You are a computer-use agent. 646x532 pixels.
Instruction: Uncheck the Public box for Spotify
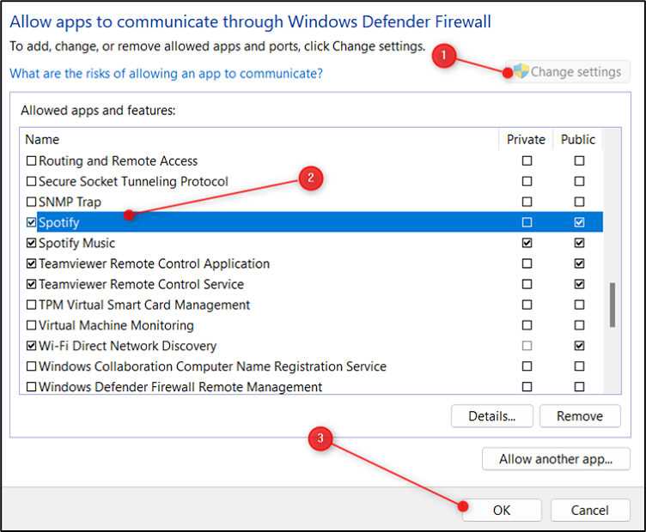pyautogui.click(x=579, y=222)
